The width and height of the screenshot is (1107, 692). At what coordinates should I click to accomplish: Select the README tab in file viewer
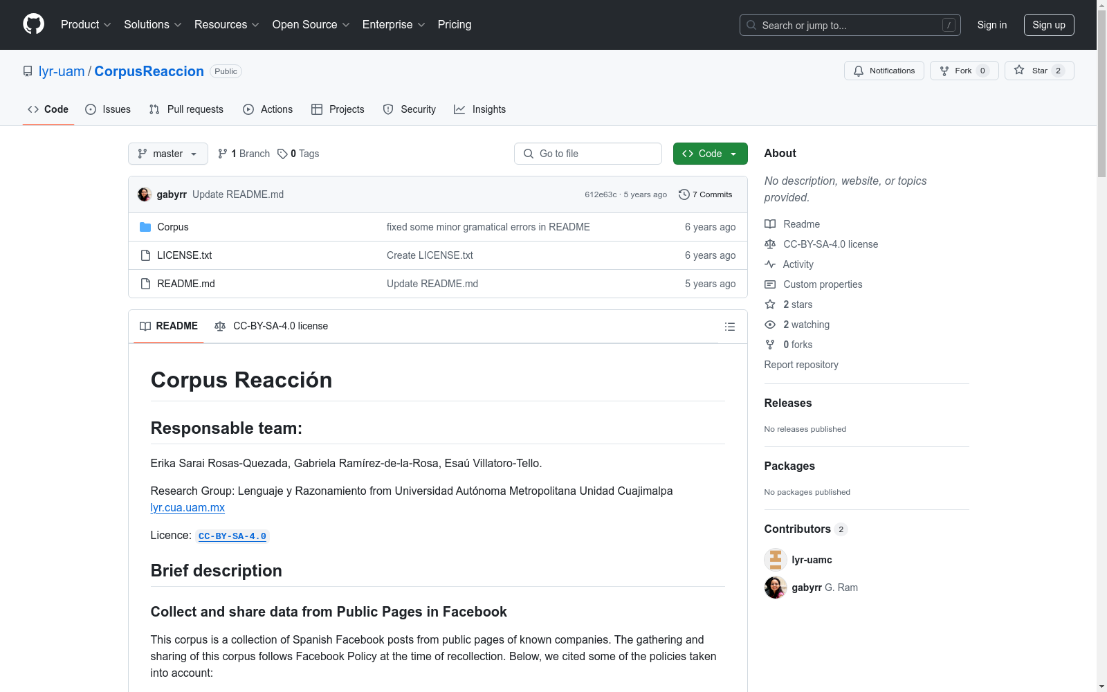tap(169, 326)
